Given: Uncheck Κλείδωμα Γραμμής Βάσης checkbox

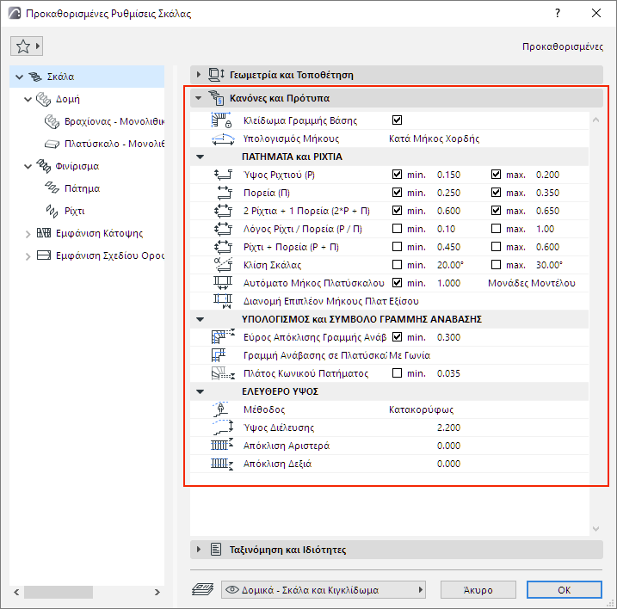Looking at the screenshot, I should (397, 120).
